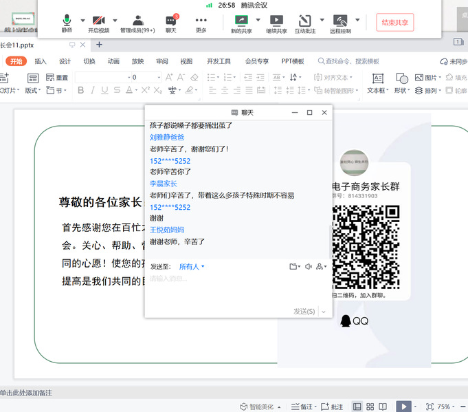
Task: Open 所有人 recipient dropdown in chat
Action: (192, 266)
